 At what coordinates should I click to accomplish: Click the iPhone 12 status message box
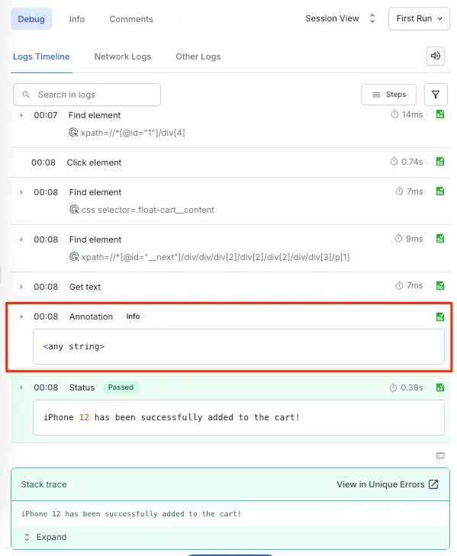pyautogui.click(x=239, y=417)
